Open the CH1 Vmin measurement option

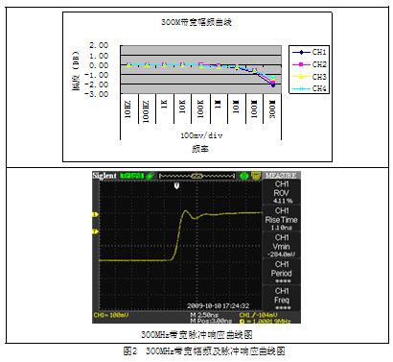coord(282,246)
